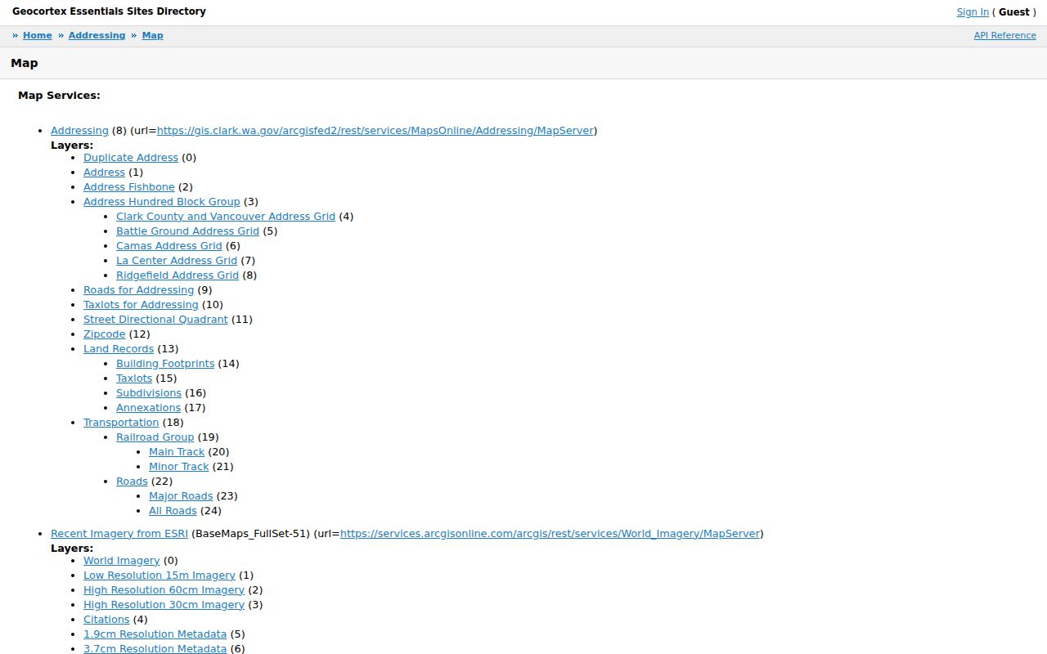Viewport: 1047px width, 654px height.
Task: Open the Land Records group layer
Action: pos(119,349)
